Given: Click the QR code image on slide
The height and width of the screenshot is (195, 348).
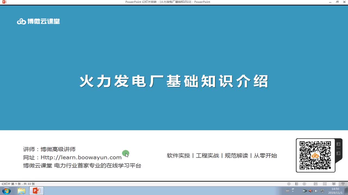Looking at the screenshot, I should [x=315, y=155].
